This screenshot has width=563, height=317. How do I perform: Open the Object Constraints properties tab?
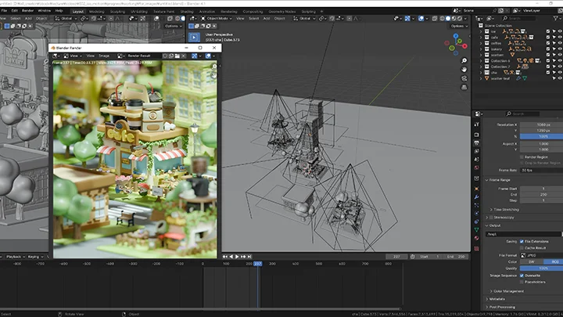[x=476, y=222]
